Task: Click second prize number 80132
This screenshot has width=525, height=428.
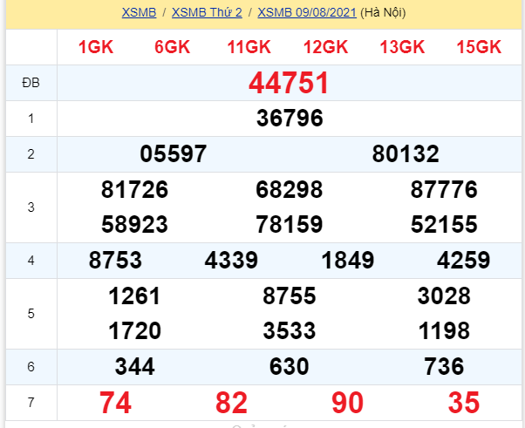Action: click(x=406, y=154)
